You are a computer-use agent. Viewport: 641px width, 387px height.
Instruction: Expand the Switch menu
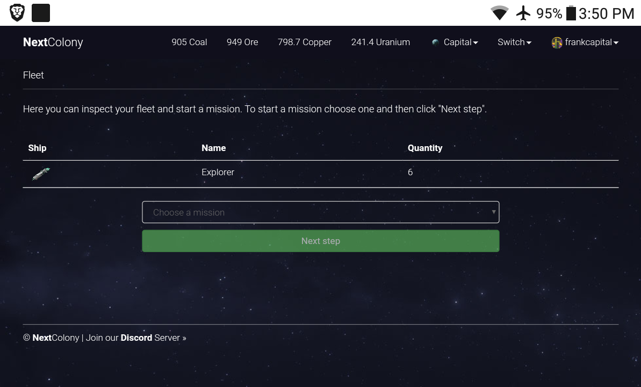click(514, 42)
